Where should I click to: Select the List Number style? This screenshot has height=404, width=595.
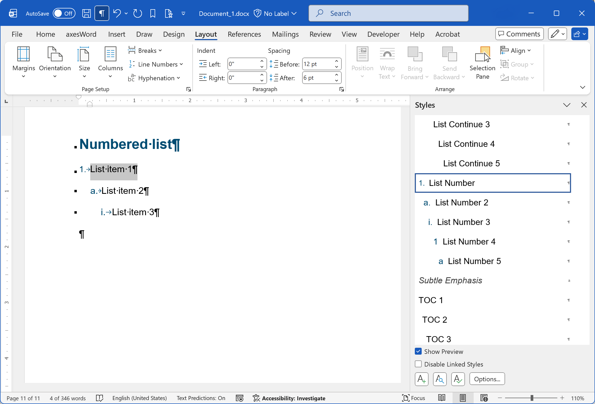click(x=493, y=183)
